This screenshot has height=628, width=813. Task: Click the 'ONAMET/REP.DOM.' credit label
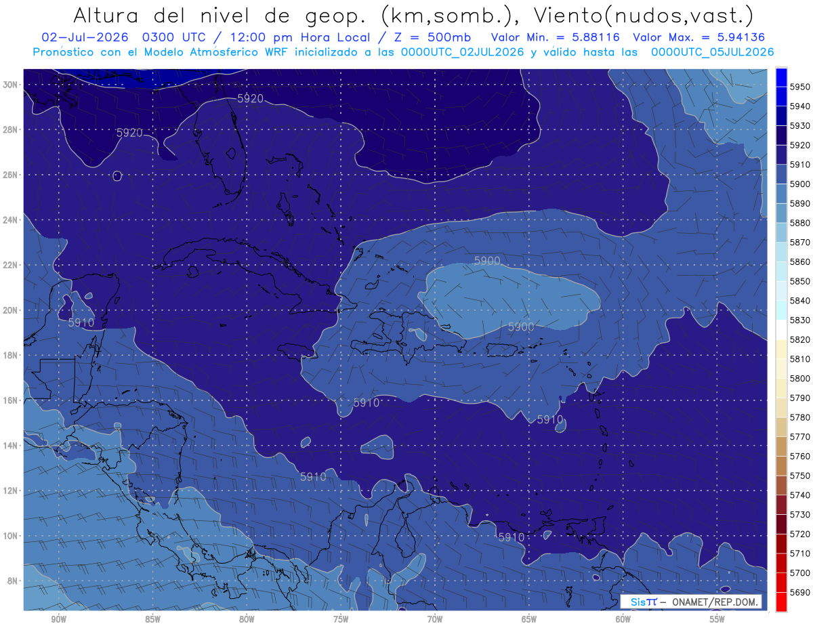point(714,602)
